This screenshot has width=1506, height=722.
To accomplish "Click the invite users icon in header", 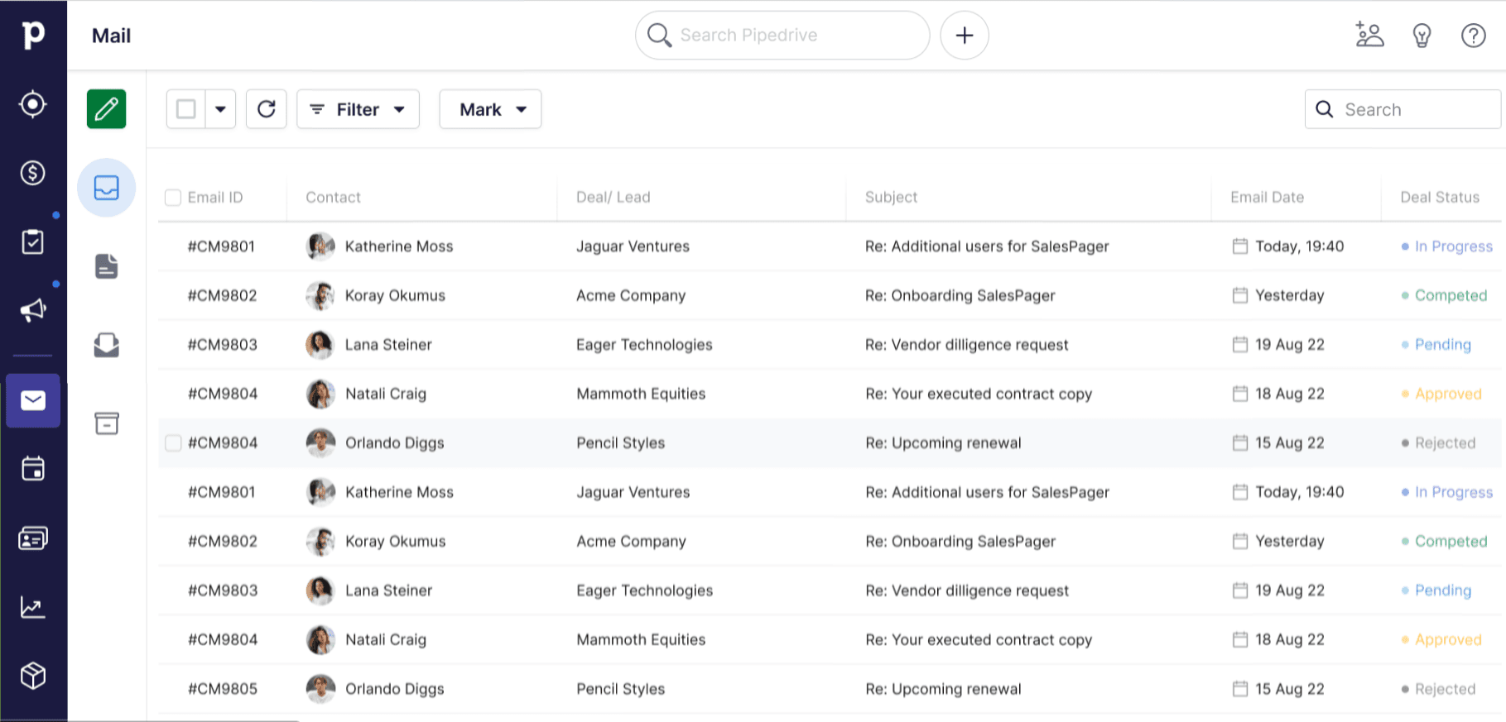I will (x=1369, y=36).
